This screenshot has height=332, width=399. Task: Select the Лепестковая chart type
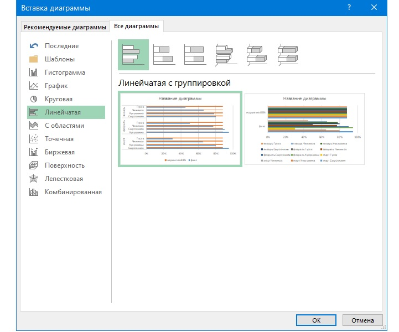(64, 179)
